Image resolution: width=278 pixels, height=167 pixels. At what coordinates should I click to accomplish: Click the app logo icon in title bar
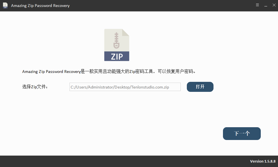point(5,6)
